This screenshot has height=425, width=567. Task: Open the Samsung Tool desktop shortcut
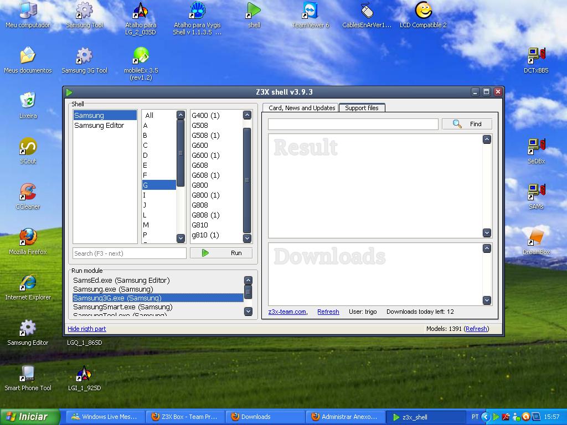[85, 15]
